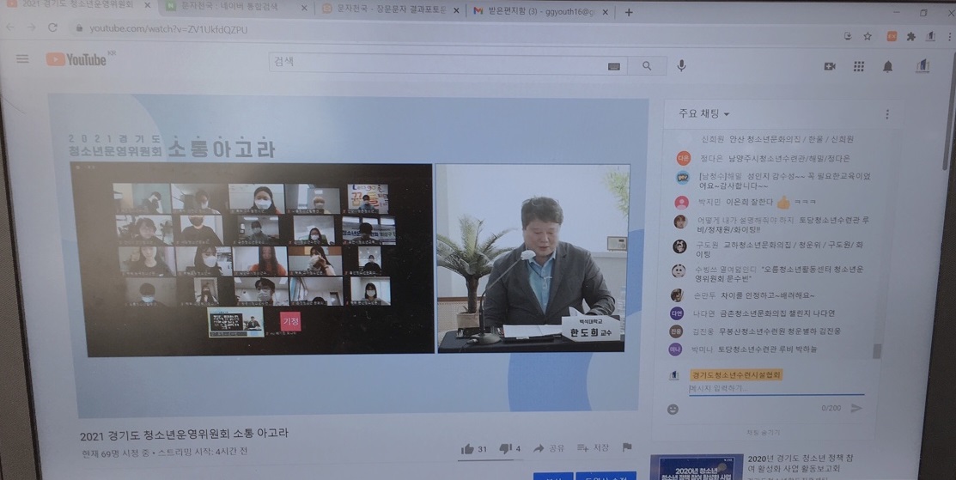The image size is (956, 480).
Task: Open the YouTube hamburger guide menu
Action: pos(22,59)
